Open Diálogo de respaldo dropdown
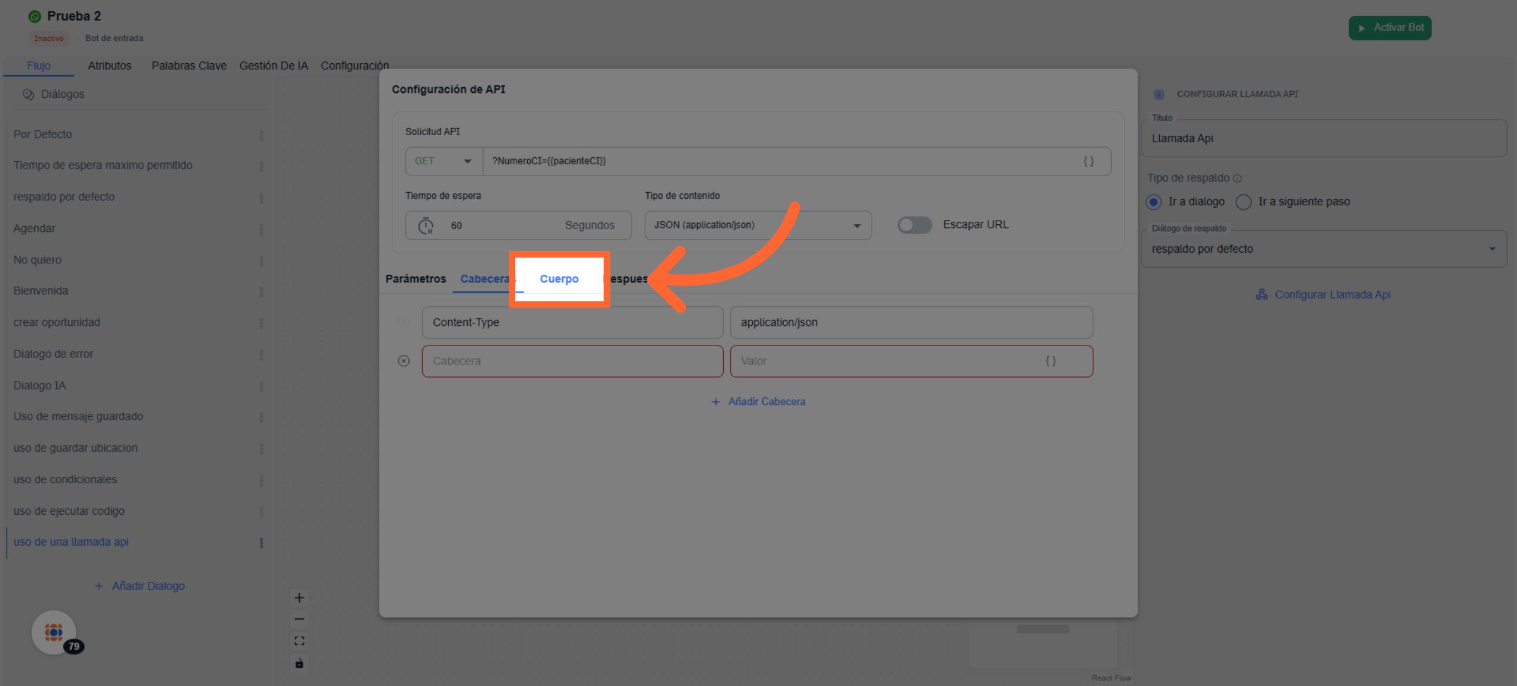 click(1324, 249)
